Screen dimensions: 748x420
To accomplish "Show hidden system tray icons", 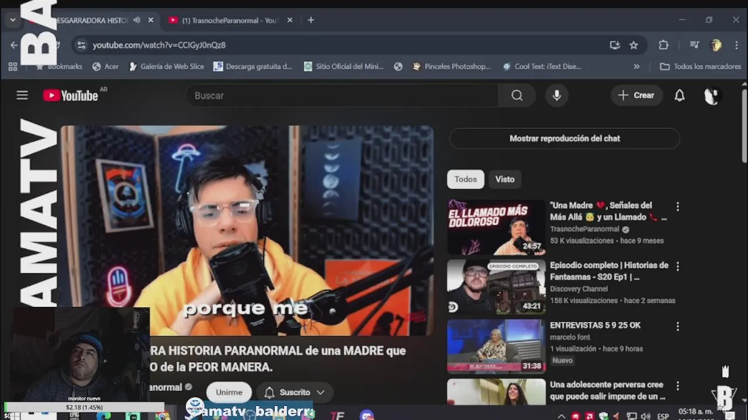I will pos(562,416).
